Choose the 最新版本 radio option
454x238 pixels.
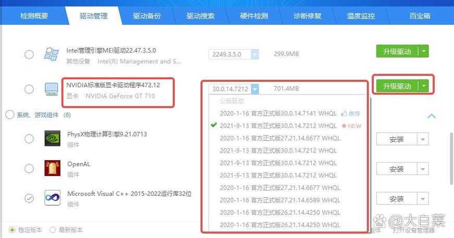[x=53, y=230]
